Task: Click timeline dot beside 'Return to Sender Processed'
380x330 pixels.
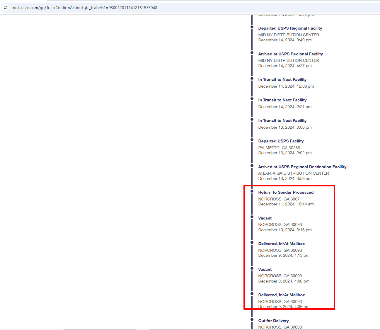Action: (252, 191)
